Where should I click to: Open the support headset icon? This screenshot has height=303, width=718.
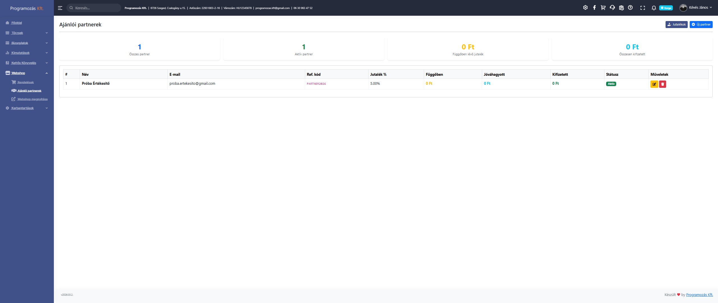click(612, 8)
